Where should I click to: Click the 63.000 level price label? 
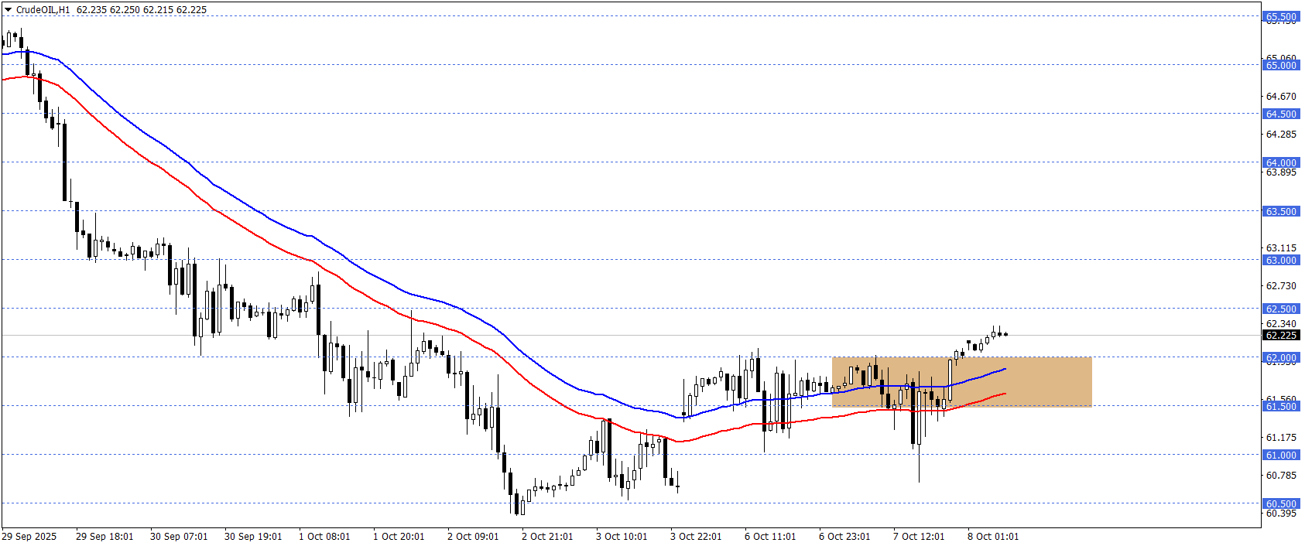click(x=1281, y=260)
